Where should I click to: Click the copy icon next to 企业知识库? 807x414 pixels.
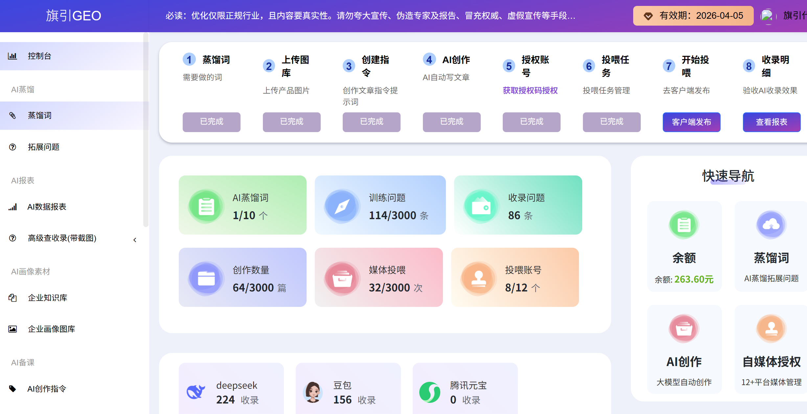12,298
